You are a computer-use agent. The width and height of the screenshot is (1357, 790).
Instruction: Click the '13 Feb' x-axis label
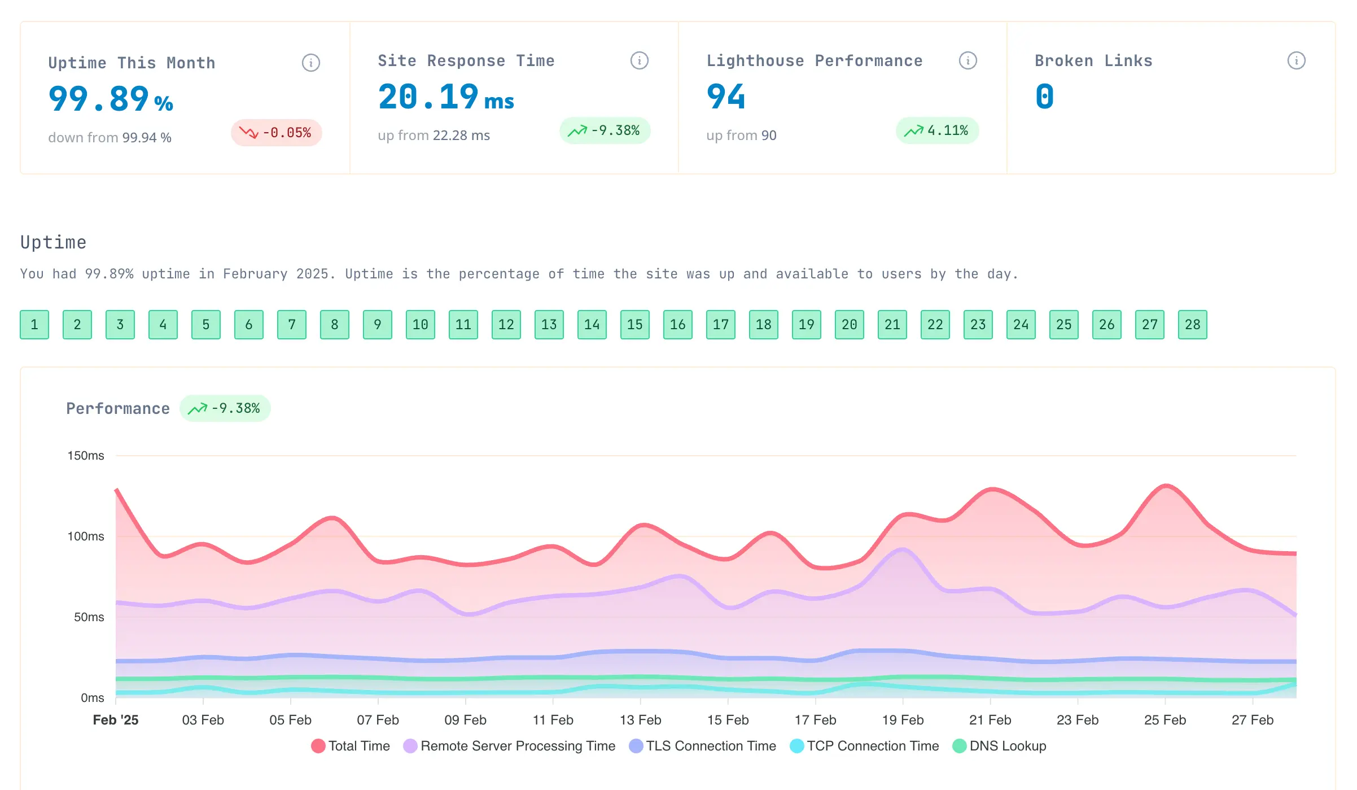(640, 720)
